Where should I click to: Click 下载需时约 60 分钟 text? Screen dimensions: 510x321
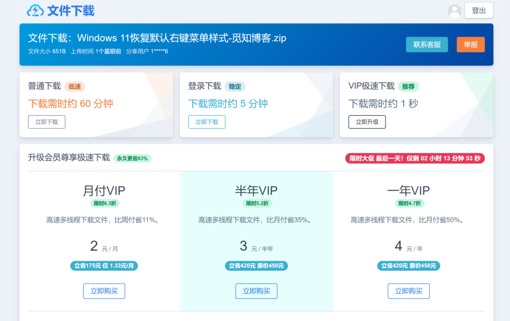pyautogui.click(x=71, y=104)
